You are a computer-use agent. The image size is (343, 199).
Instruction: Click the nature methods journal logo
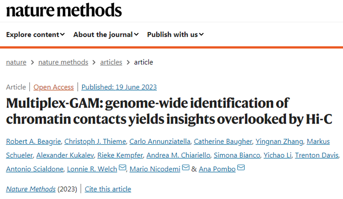[64, 11]
